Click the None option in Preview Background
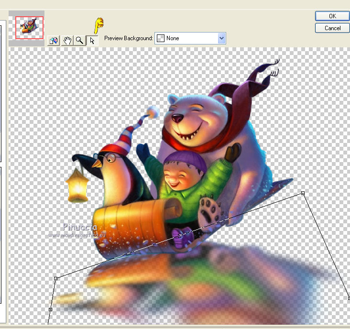 190,38
